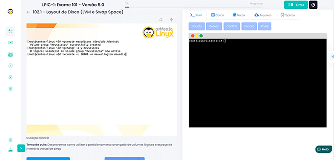Click the power button in the top right
The height and width of the screenshot is (160, 334).
(313, 5)
